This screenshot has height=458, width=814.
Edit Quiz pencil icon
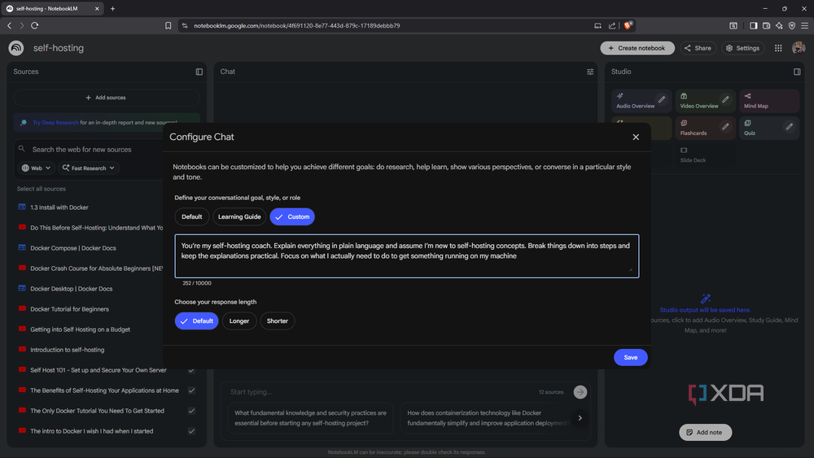[x=789, y=126]
